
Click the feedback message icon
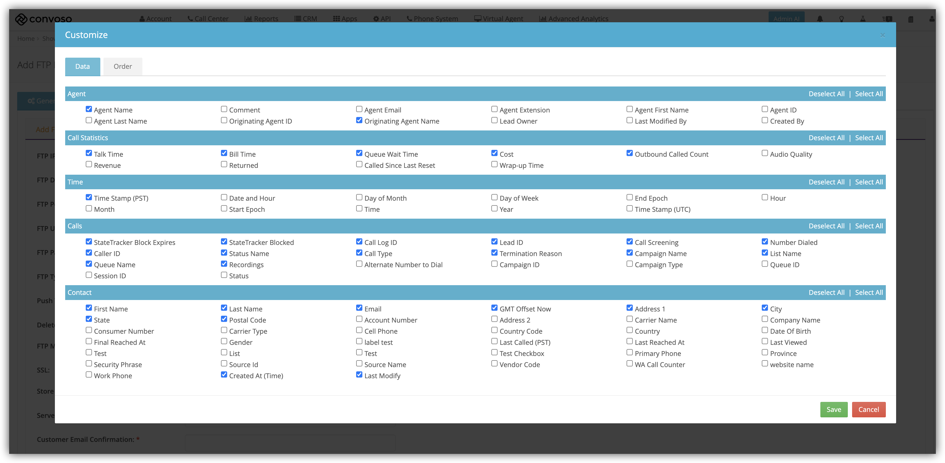pos(887,19)
